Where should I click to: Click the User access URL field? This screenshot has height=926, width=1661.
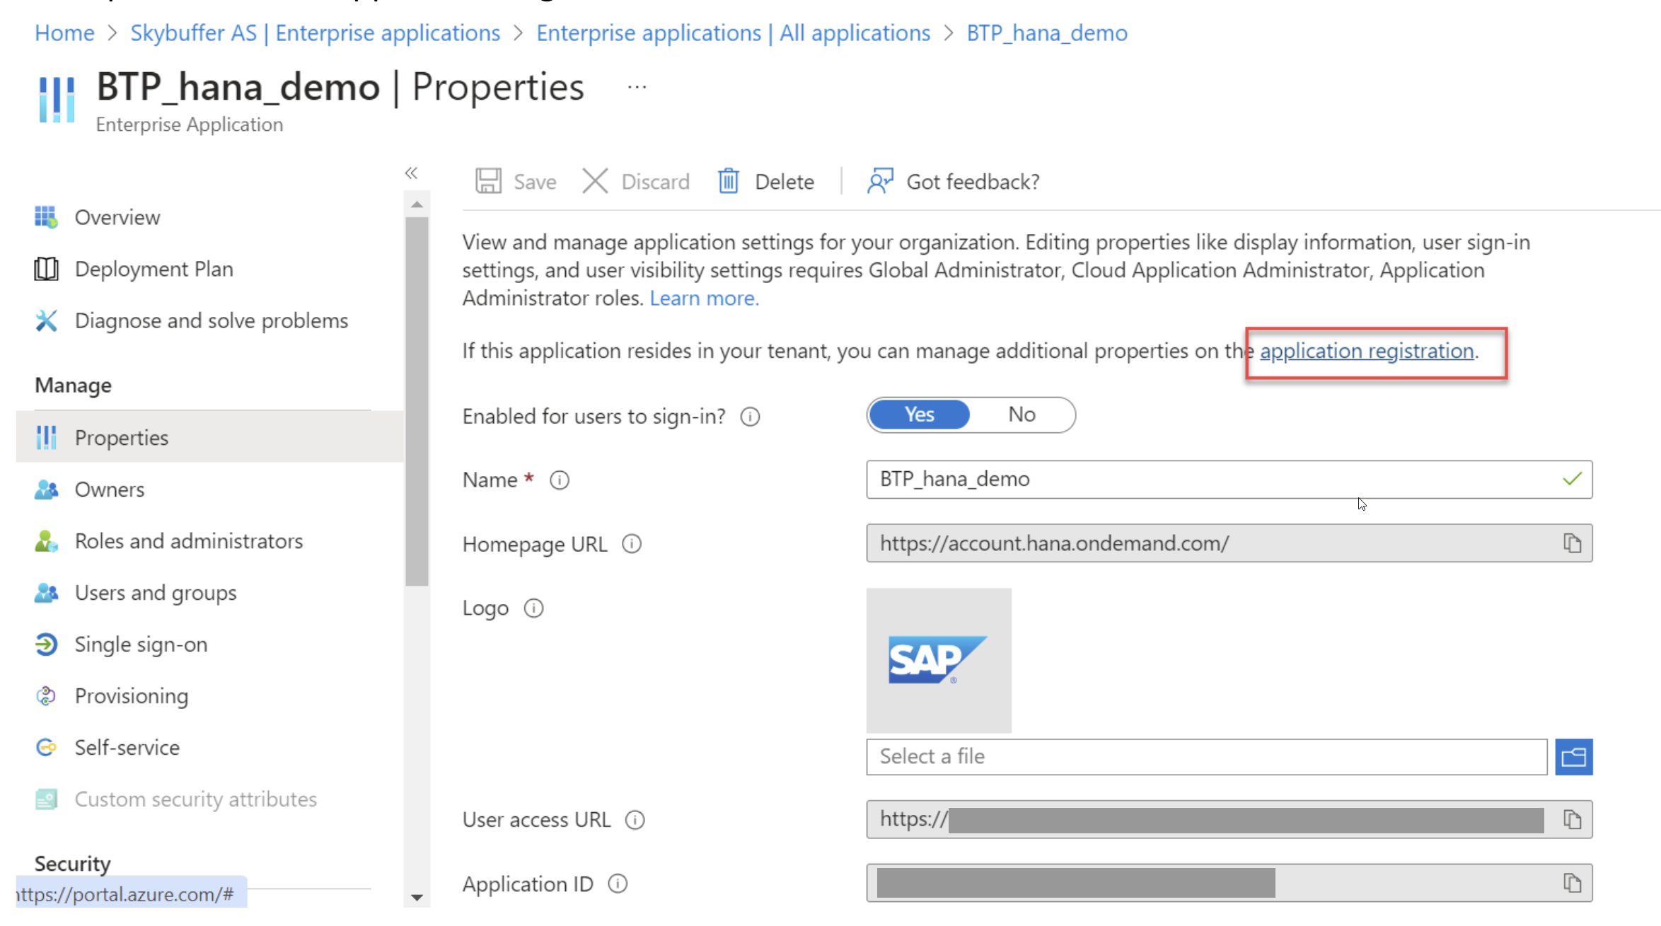tap(1229, 819)
